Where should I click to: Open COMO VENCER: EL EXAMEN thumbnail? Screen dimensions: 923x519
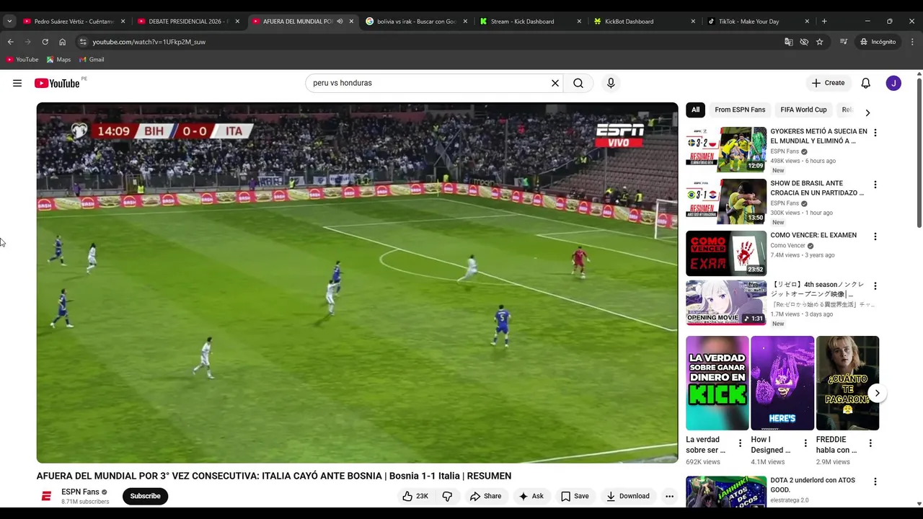click(726, 253)
